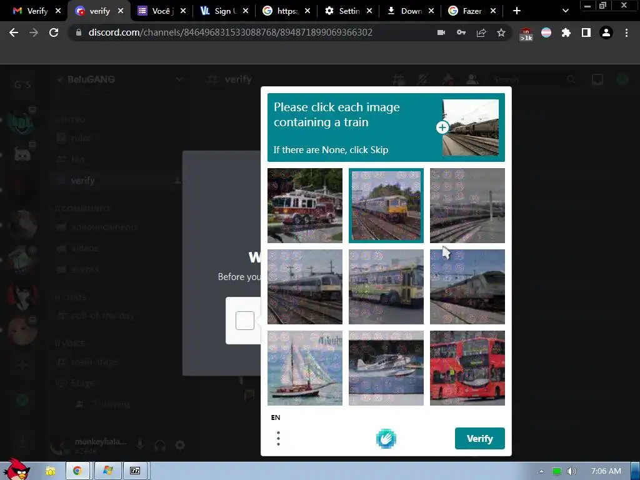Switch to the https Google tab
This screenshot has width=640, height=480.
pyautogui.click(x=282, y=11)
